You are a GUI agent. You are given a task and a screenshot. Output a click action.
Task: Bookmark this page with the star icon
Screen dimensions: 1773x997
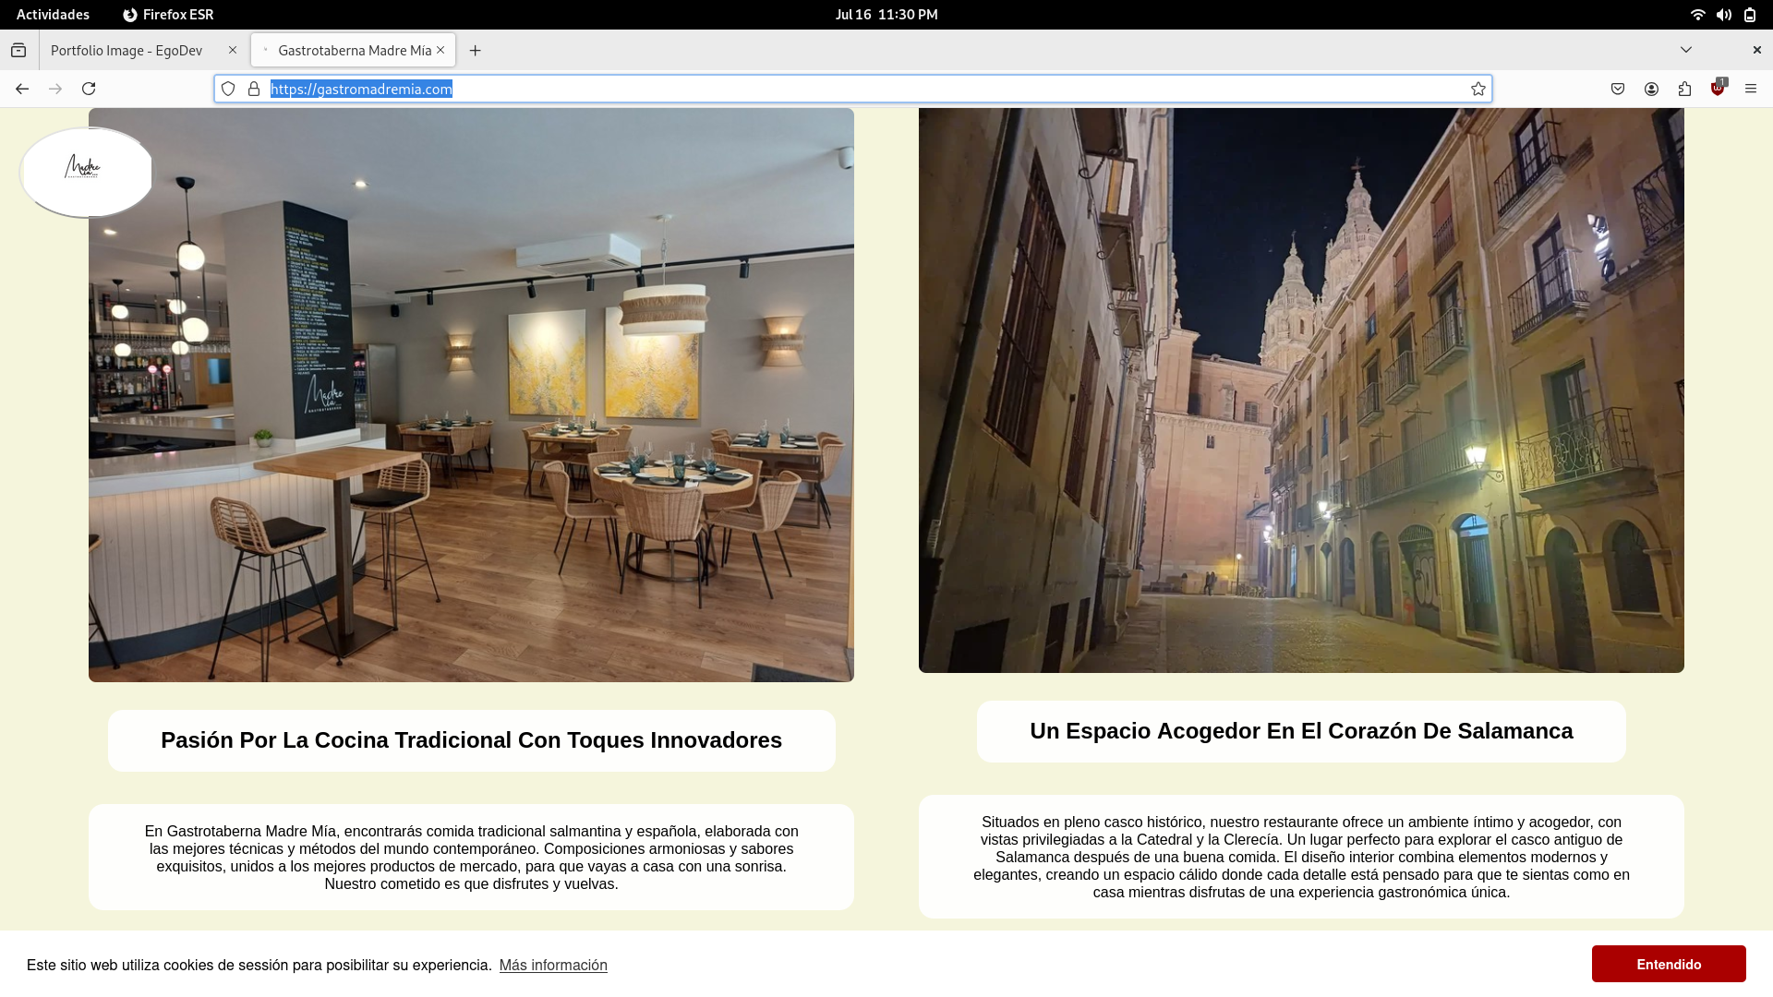pos(1478,89)
